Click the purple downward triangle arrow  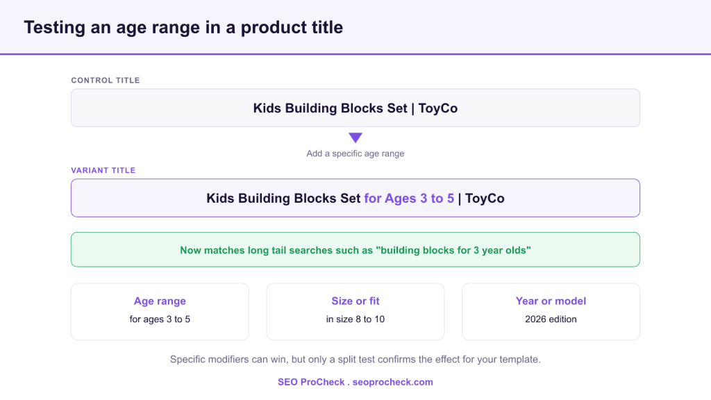point(355,138)
